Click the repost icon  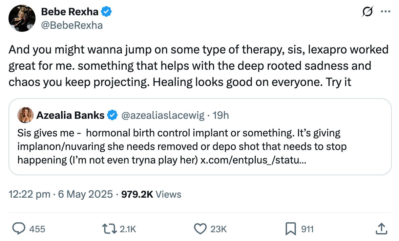pyautogui.click(x=109, y=229)
